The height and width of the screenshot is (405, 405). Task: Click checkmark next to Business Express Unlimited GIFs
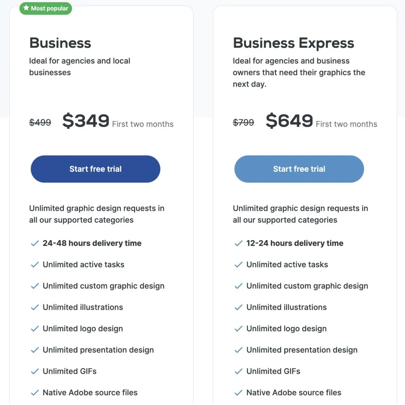pos(239,371)
